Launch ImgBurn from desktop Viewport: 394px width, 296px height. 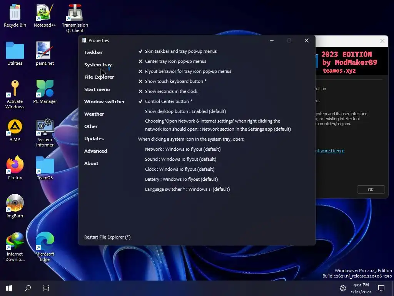pos(15,206)
